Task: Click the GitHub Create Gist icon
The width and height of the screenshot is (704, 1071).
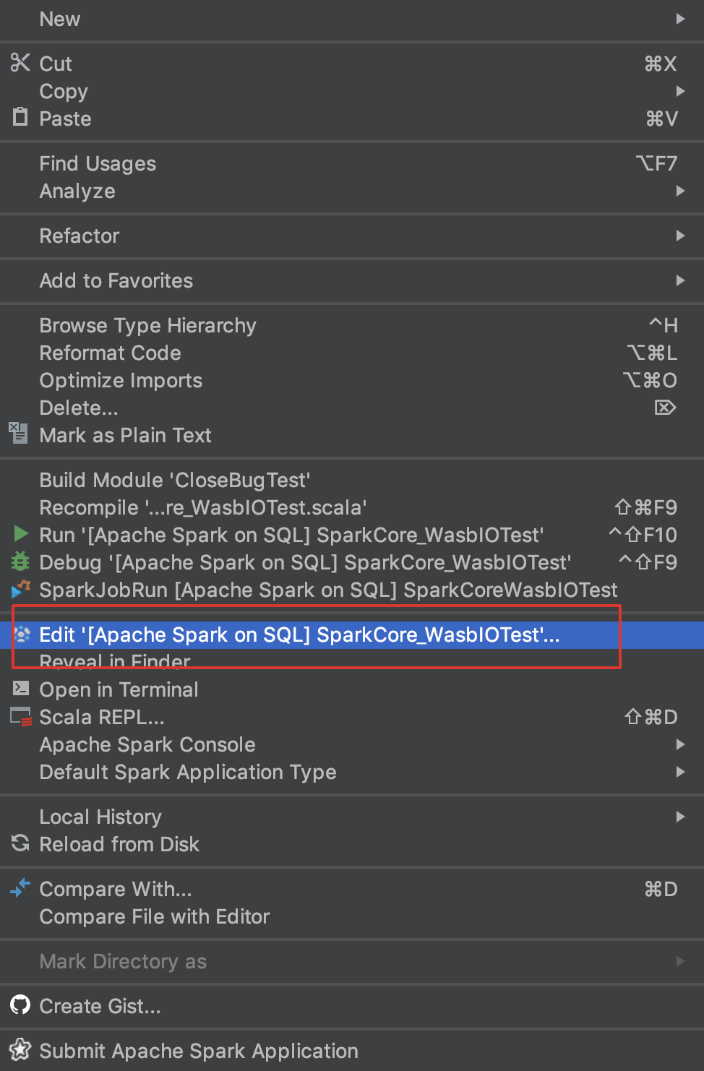Action: coord(20,1005)
